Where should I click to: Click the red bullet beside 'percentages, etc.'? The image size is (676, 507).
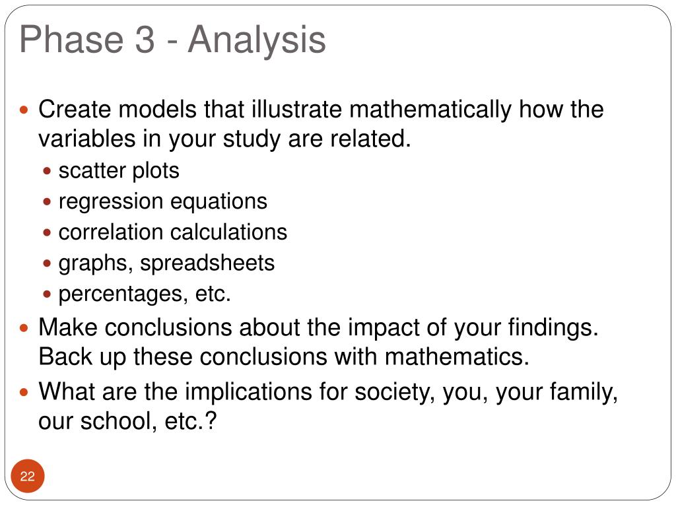click(x=47, y=294)
